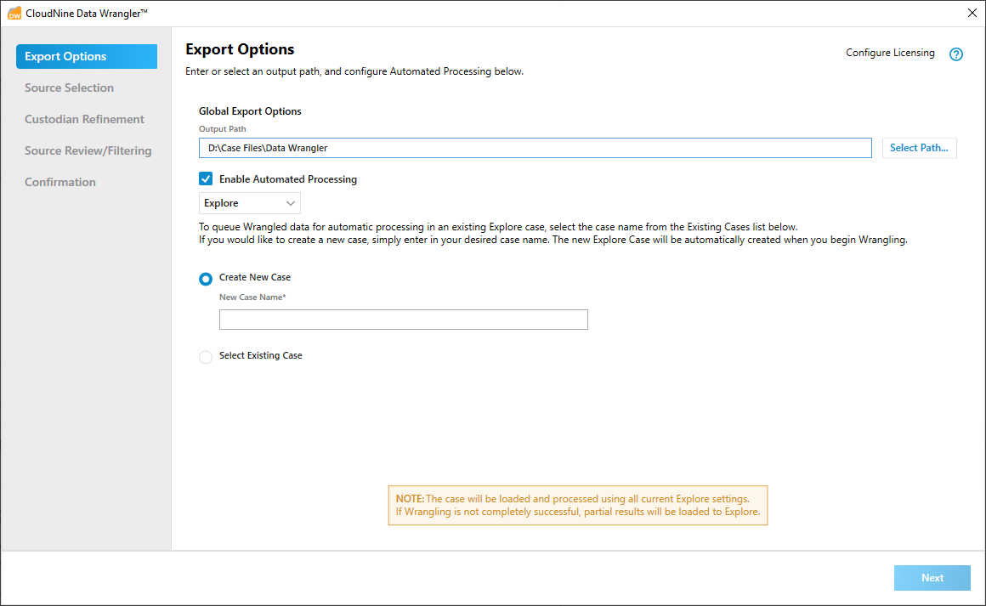Open Source Review/Filtering step
The width and height of the screenshot is (986, 606).
88,151
